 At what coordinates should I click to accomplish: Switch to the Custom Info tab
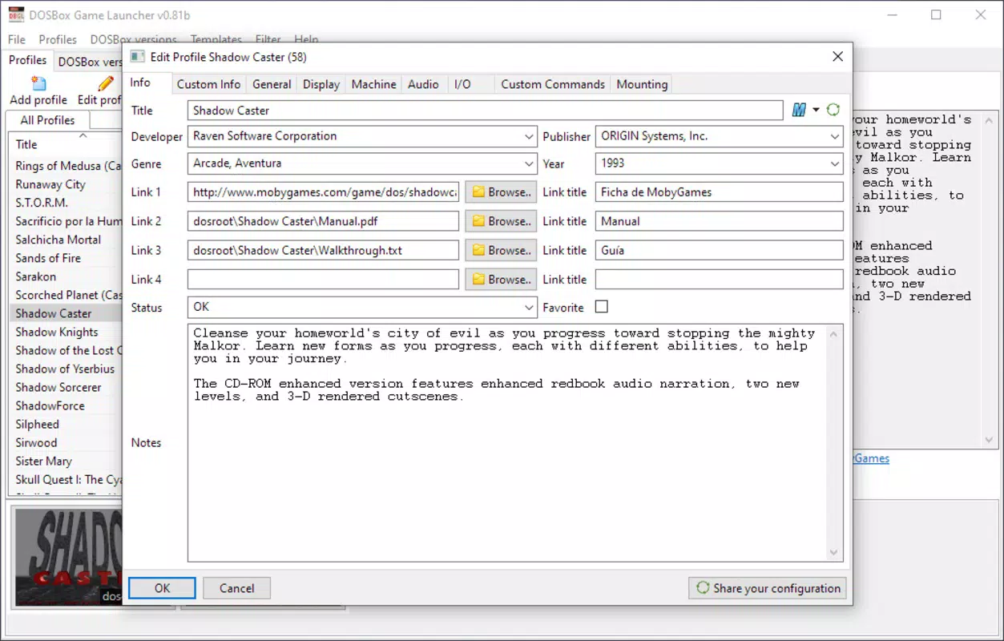tap(208, 84)
